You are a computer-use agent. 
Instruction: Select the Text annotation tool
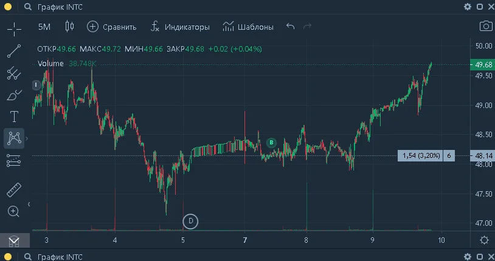(x=14, y=117)
